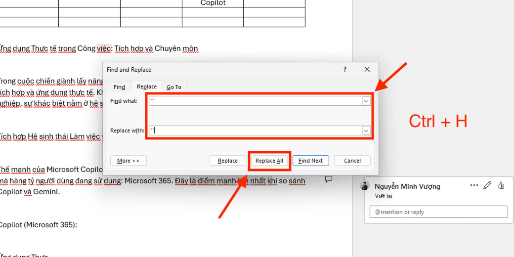Image resolution: width=514 pixels, height=257 pixels.
Task: Select the Replace tab
Action: [147, 87]
